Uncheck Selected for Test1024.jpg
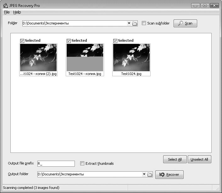 click(115, 40)
